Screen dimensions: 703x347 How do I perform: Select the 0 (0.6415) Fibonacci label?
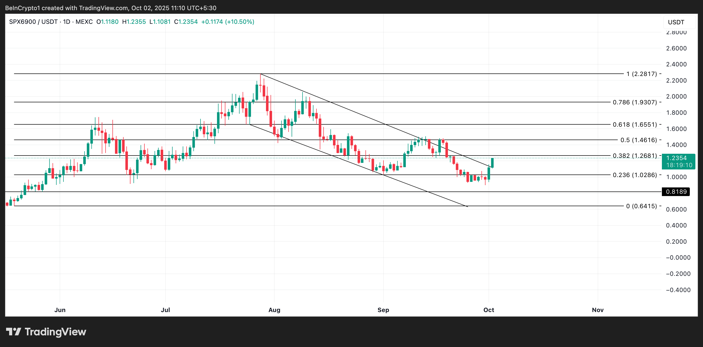coord(641,206)
